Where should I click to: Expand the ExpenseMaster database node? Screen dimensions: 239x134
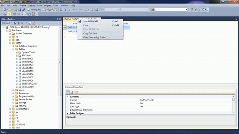[x=10, y=109]
